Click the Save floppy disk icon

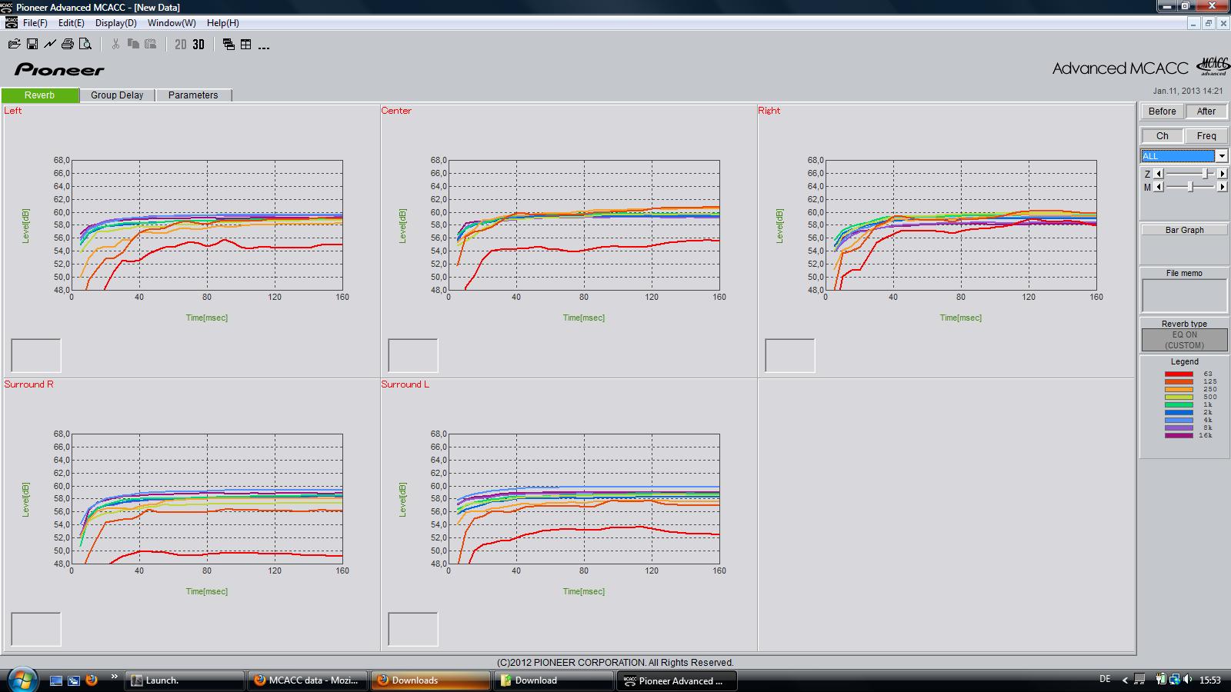coord(32,45)
